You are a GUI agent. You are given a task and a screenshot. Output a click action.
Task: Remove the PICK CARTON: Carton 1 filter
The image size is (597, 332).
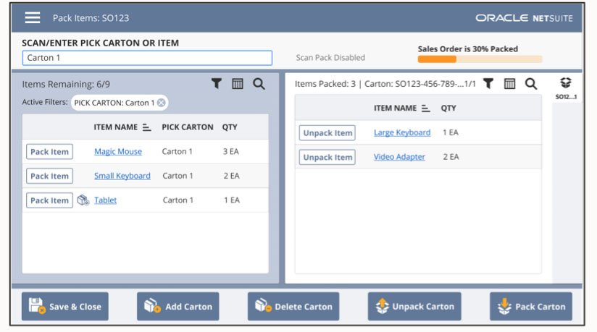[162, 103]
